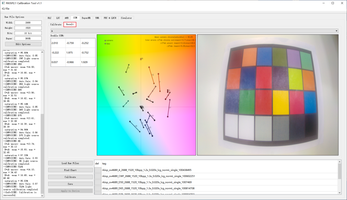Image resolution: width=347 pixels, height=200 pixels.
Task: Click del box for D50 raw file
Action: [x=98, y=182]
